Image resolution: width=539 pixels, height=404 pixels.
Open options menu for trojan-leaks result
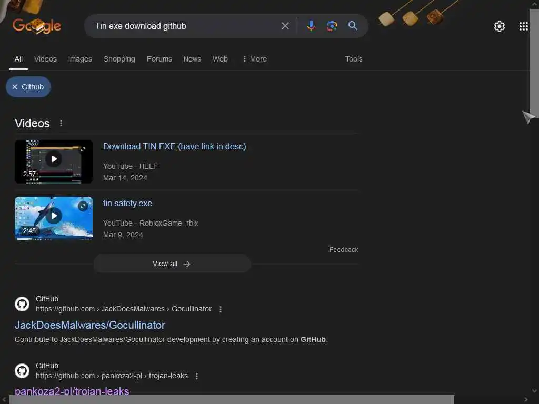click(x=197, y=376)
